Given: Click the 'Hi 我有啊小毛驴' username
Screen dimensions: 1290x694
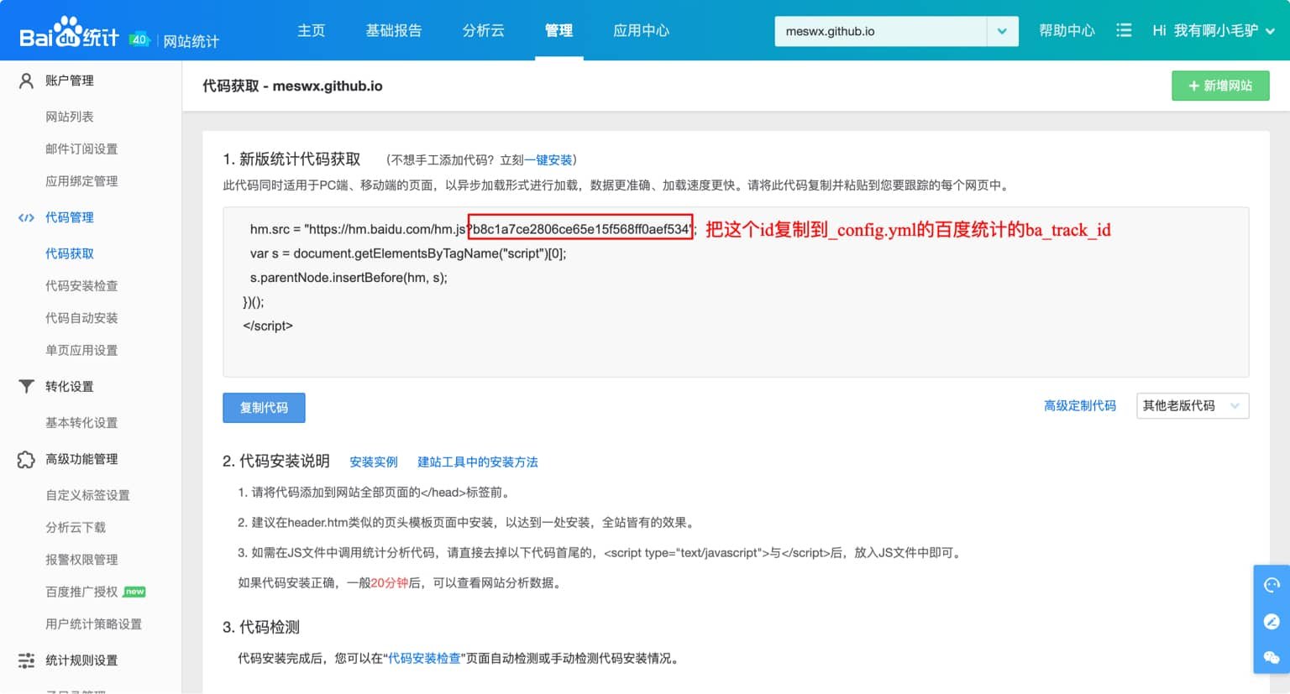Looking at the screenshot, I should point(1205,31).
